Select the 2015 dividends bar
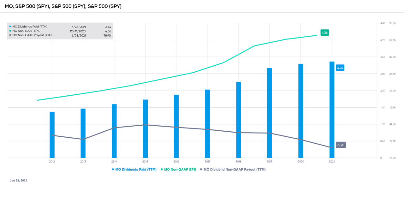404x197 pixels. [145, 129]
